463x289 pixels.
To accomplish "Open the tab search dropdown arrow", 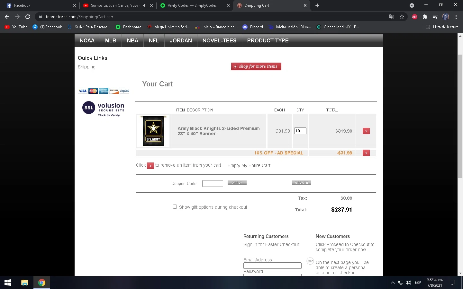I will click(412, 5).
